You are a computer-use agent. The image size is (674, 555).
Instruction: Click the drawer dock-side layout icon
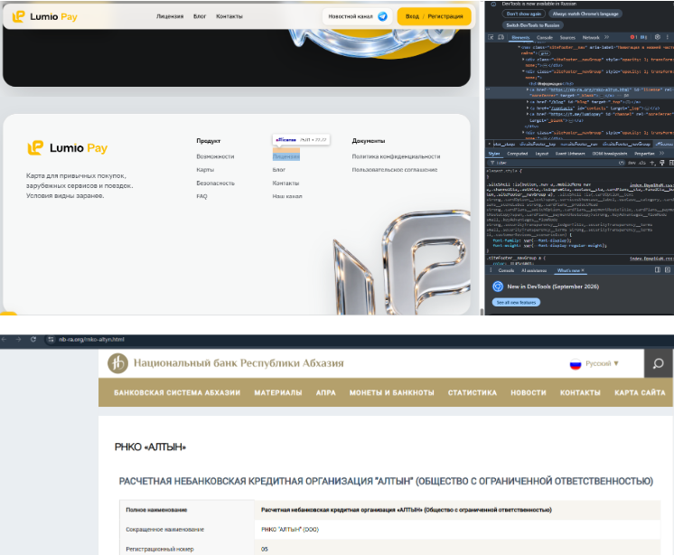click(657, 270)
